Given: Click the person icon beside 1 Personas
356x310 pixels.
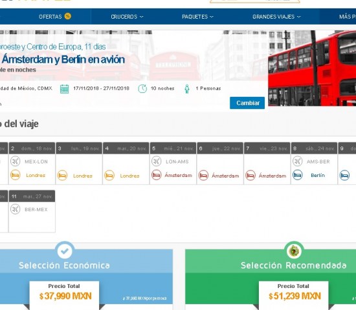Looking at the screenshot, I should [187, 89].
